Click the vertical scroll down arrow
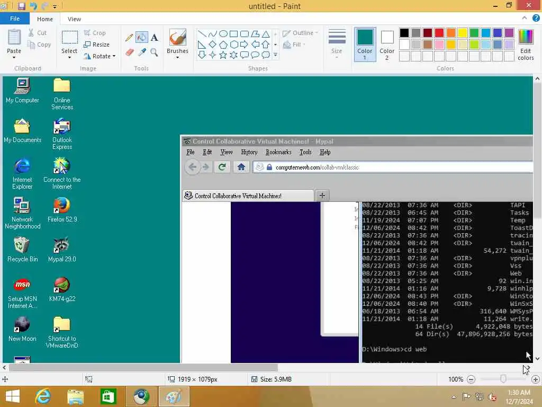Image resolution: width=542 pixels, height=407 pixels. coord(538,359)
